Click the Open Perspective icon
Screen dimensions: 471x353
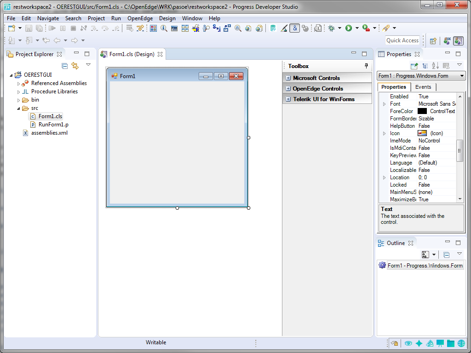tap(433, 41)
